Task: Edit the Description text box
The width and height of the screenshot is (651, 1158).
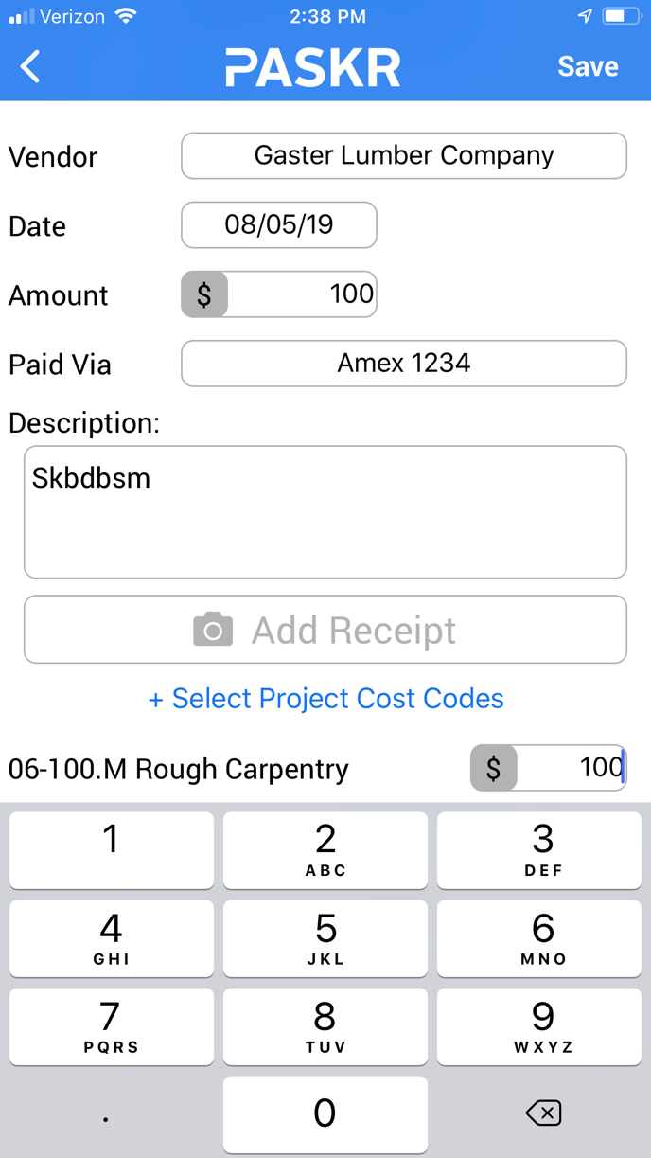Action: 325,512
